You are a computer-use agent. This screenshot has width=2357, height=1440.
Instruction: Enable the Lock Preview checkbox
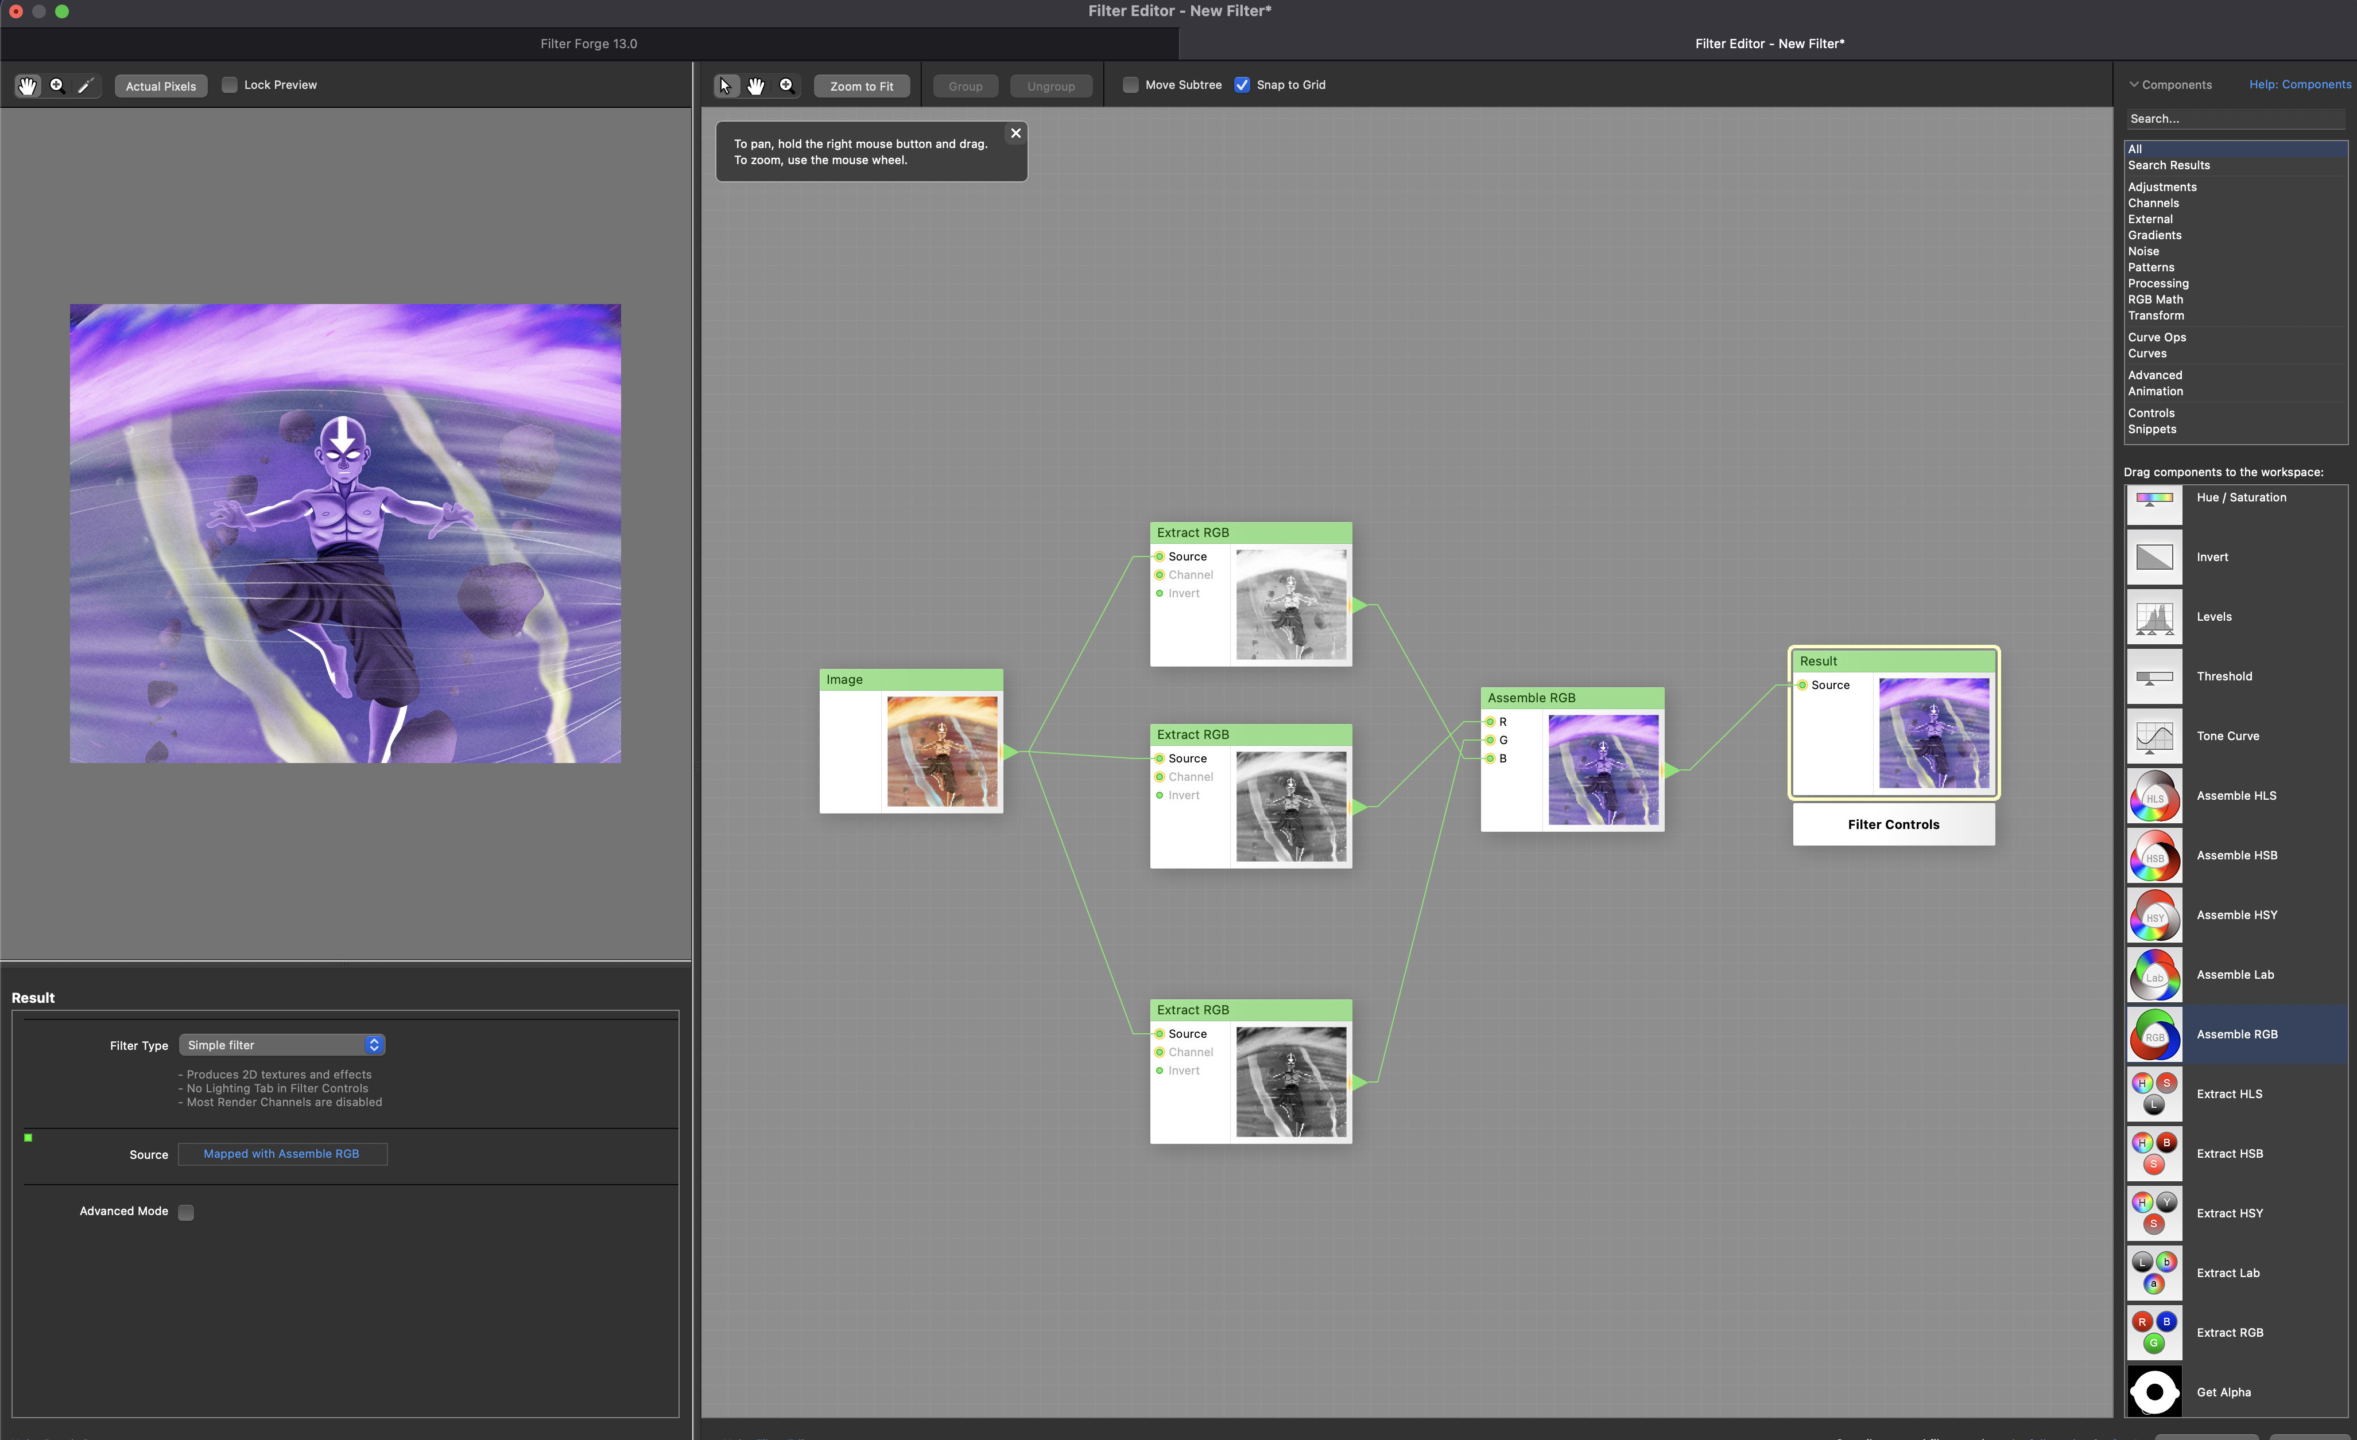[x=230, y=85]
